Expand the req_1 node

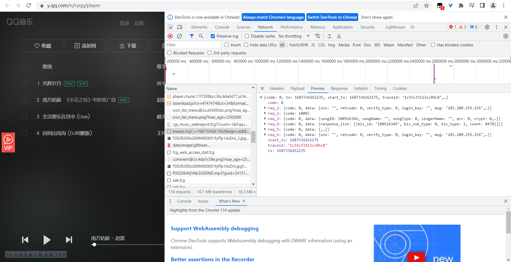tap(265, 108)
